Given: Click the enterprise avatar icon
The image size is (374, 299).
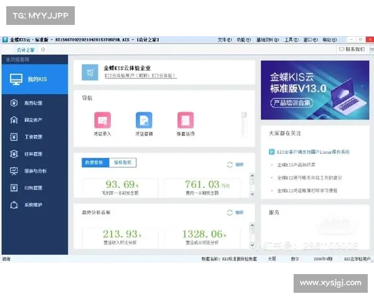Looking at the screenshot, I should [90, 72].
